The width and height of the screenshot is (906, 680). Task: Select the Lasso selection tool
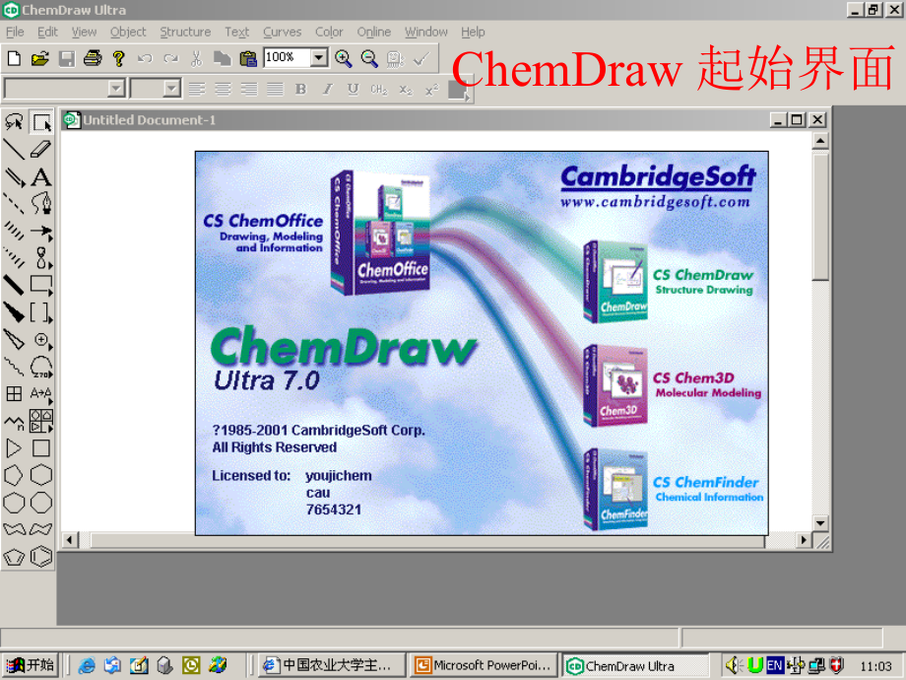pyautogui.click(x=14, y=122)
